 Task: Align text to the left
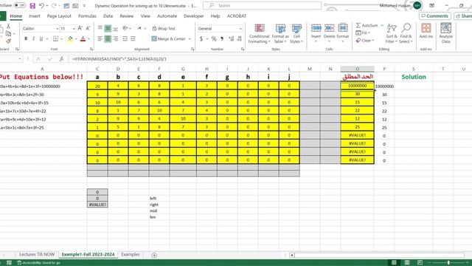point(100,39)
